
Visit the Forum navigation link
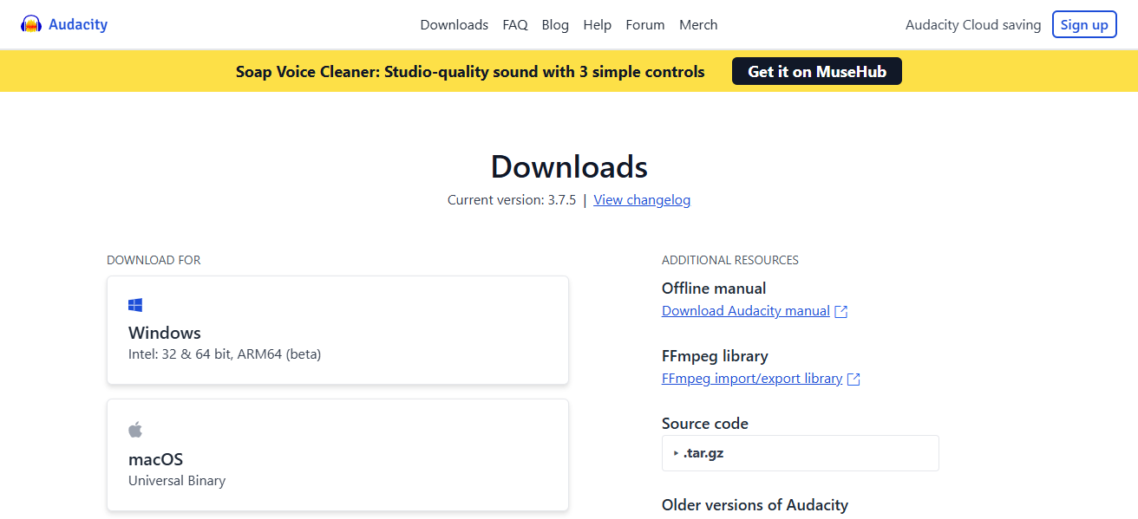(645, 25)
